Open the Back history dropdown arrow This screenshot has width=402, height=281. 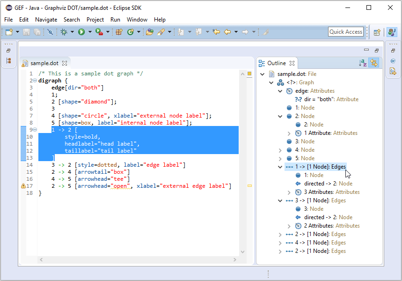236,32
